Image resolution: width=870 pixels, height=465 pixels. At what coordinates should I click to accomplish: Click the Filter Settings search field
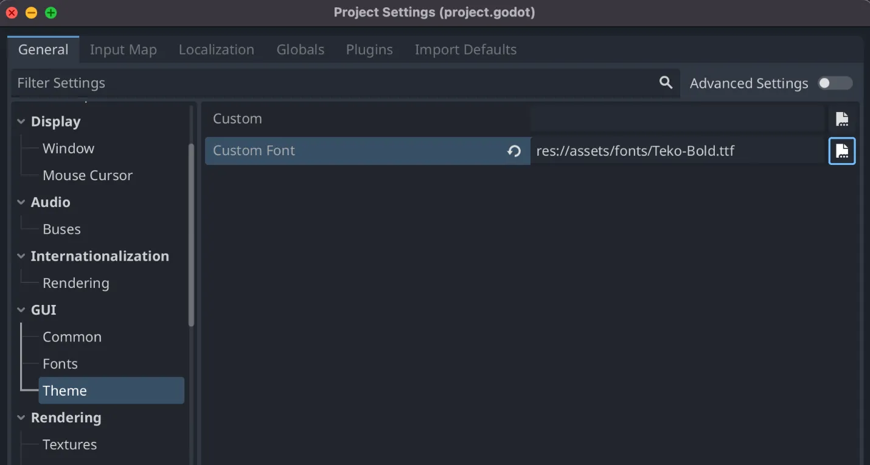pos(329,83)
